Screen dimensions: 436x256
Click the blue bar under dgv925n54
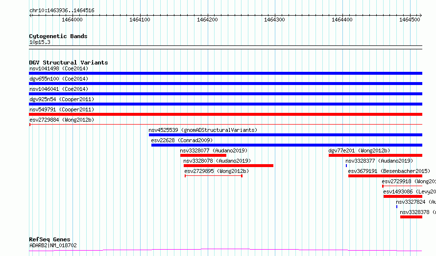tap(225, 104)
